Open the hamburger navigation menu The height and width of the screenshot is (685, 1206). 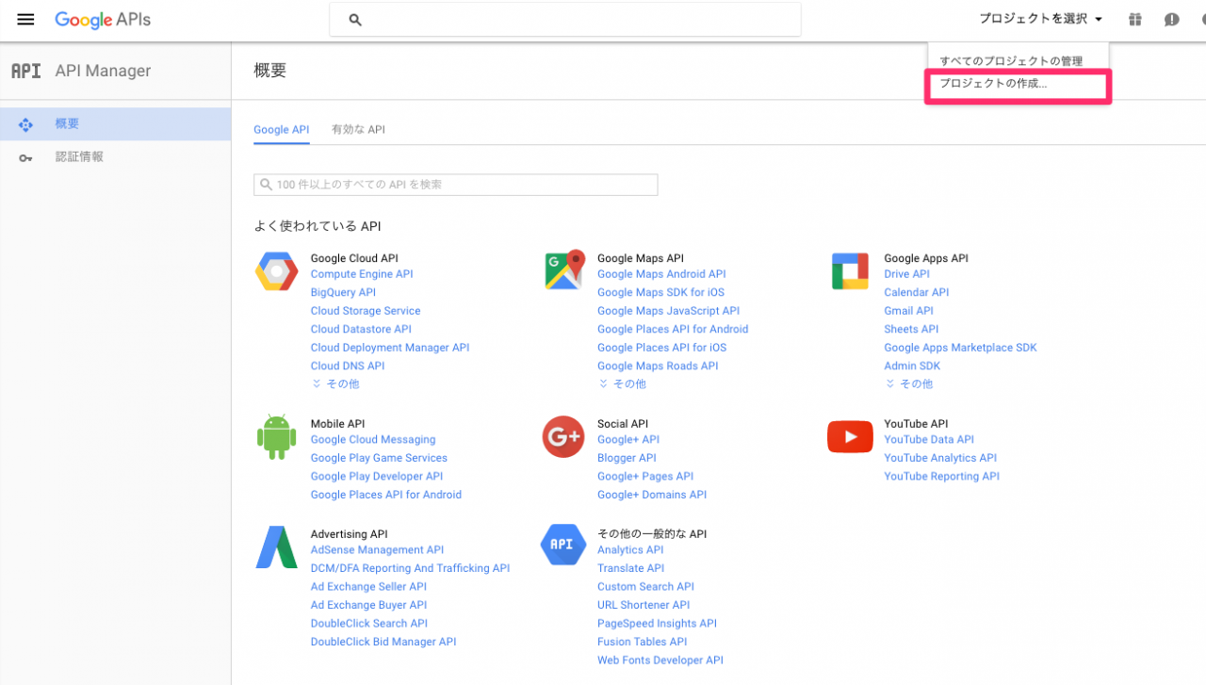point(25,19)
